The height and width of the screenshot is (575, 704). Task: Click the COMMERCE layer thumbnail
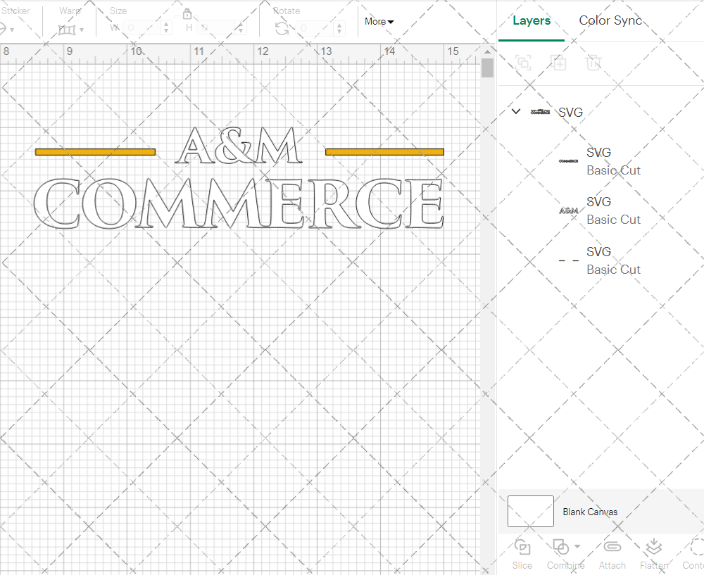click(x=568, y=161)
